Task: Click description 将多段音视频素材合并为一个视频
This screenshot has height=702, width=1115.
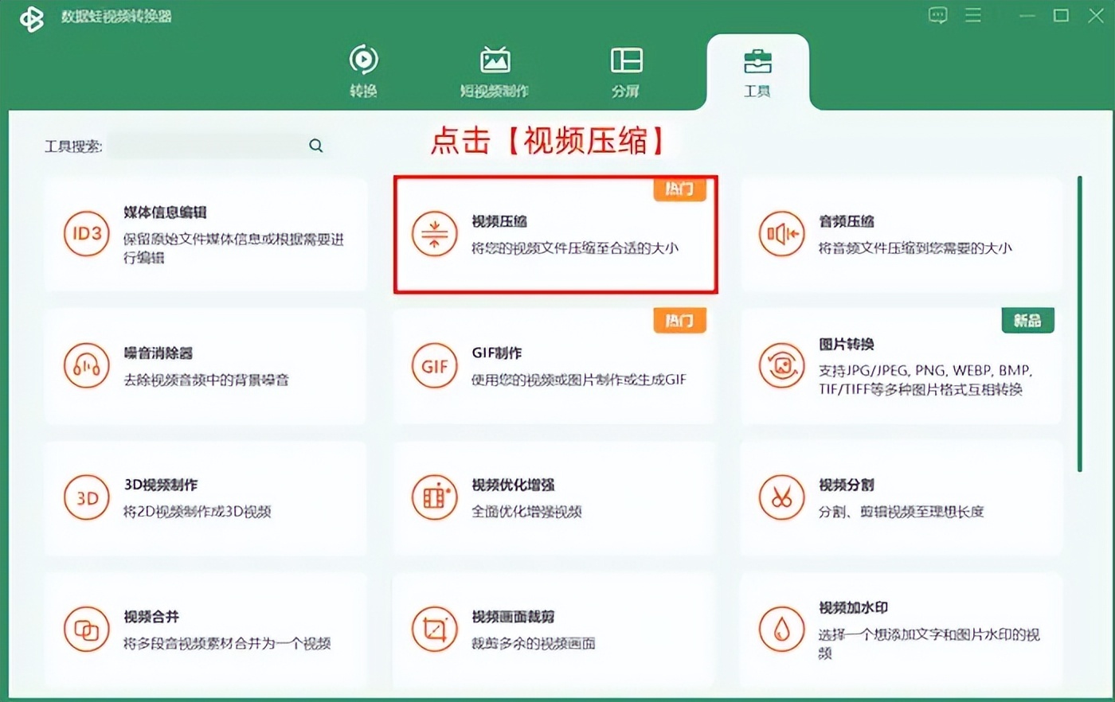Action: tap(227, 644)
